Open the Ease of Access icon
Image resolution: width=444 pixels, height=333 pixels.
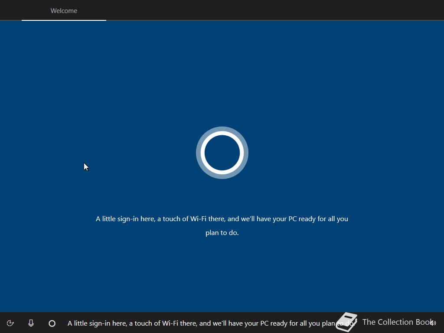(10, 323)
